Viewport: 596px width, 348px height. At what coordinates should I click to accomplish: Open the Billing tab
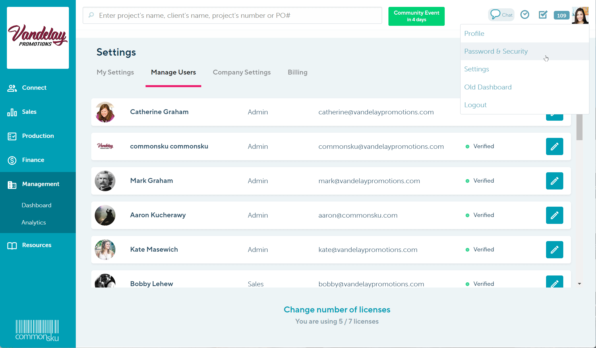[x=297, y=72]
